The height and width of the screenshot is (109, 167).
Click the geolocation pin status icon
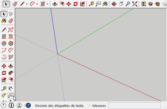point(4,105)
